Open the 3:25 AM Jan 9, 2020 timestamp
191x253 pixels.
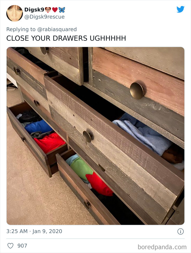click(34, 231)
